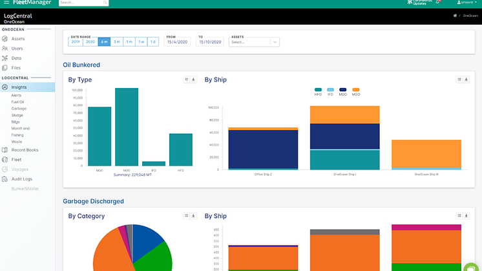Show table view for Garbage By Category

tap(186, 216)
